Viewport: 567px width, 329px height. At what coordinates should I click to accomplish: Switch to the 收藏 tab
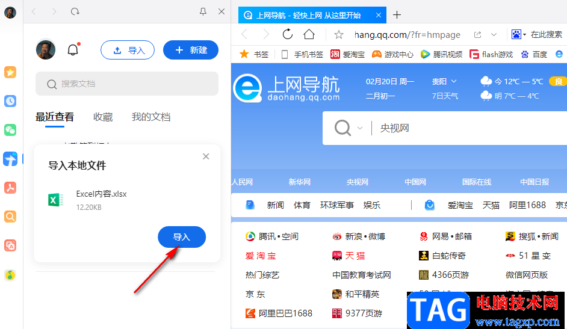tap(103, 117)
